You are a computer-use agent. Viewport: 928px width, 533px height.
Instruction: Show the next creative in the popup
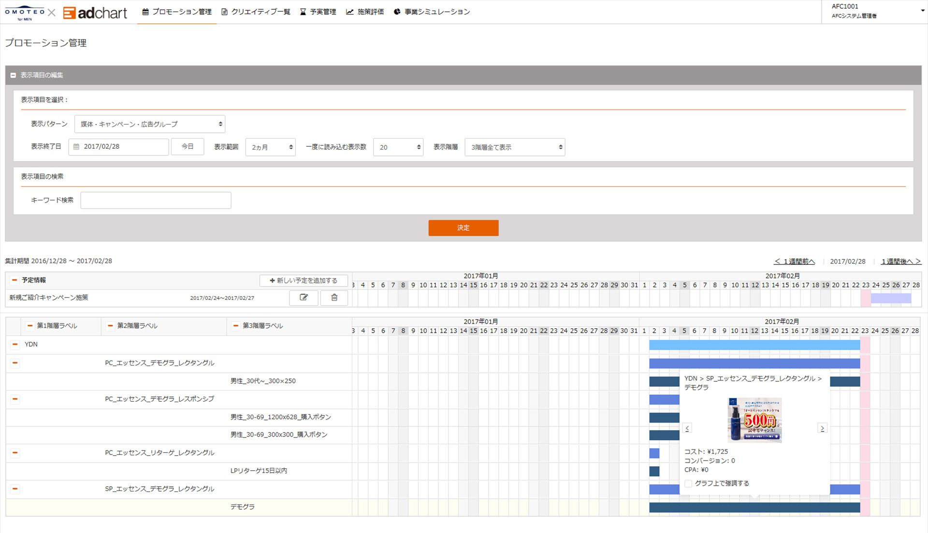click(x=822, y=428)
